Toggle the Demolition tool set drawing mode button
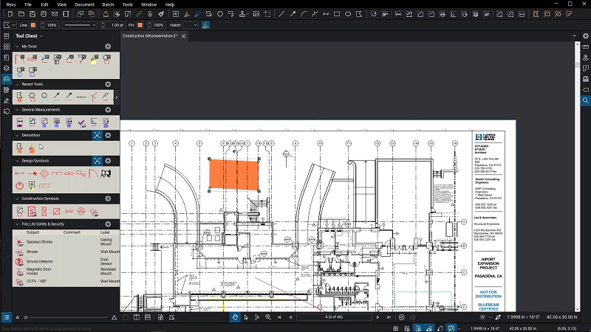This screenshot has height=332, width=591. pos(97,135)
